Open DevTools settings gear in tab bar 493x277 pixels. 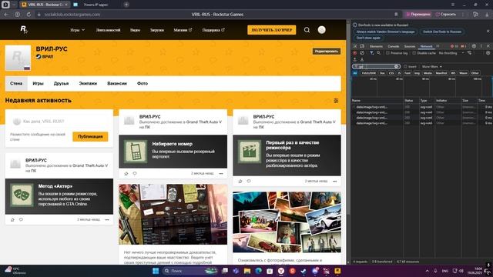point(474,46)
